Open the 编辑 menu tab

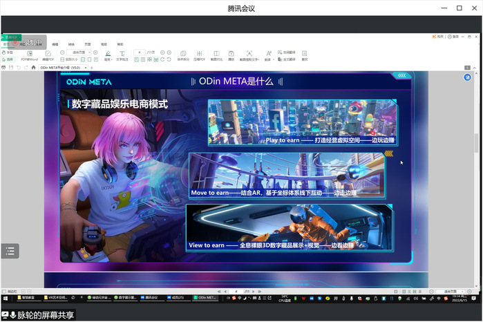pyautogui.click(x=55, y=44)
